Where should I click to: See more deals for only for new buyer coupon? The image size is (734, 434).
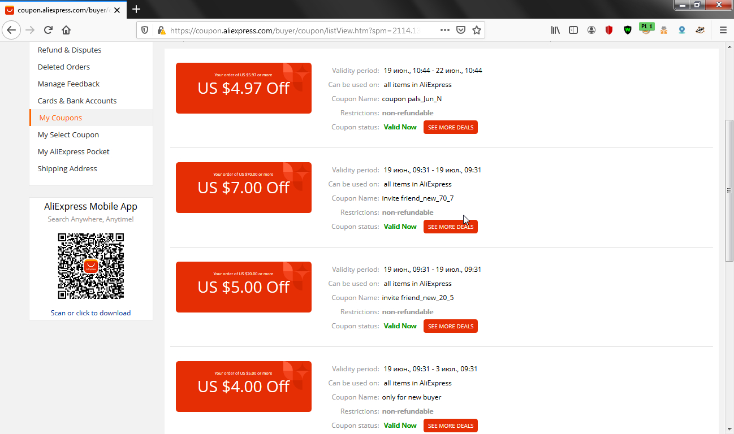[x=451, y=426]
